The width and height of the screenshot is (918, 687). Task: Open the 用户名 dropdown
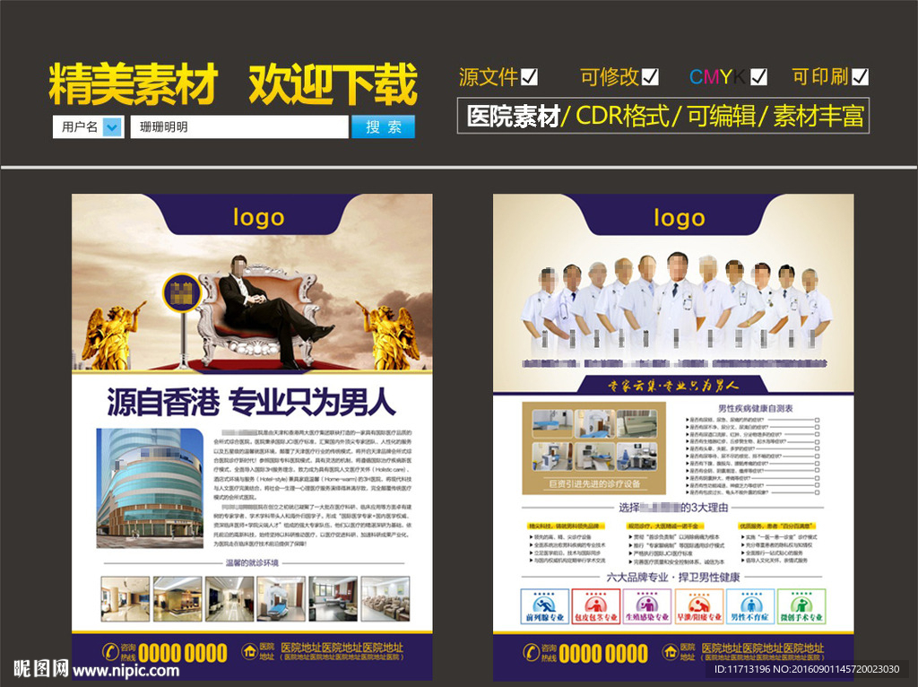pos(112,126)
